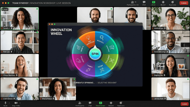
Task: Click the Liam Green name label
Action: [x=8, y=99]
